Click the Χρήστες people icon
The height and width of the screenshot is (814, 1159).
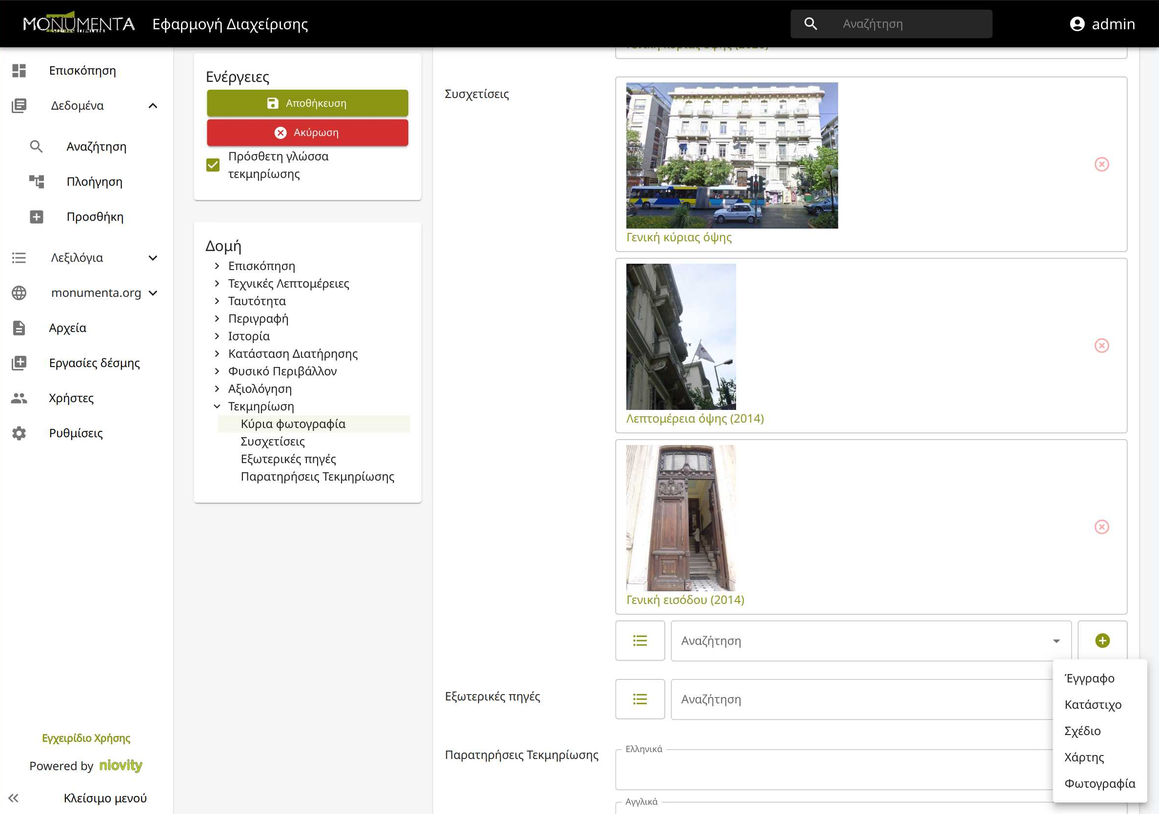[x=19, y=398]
